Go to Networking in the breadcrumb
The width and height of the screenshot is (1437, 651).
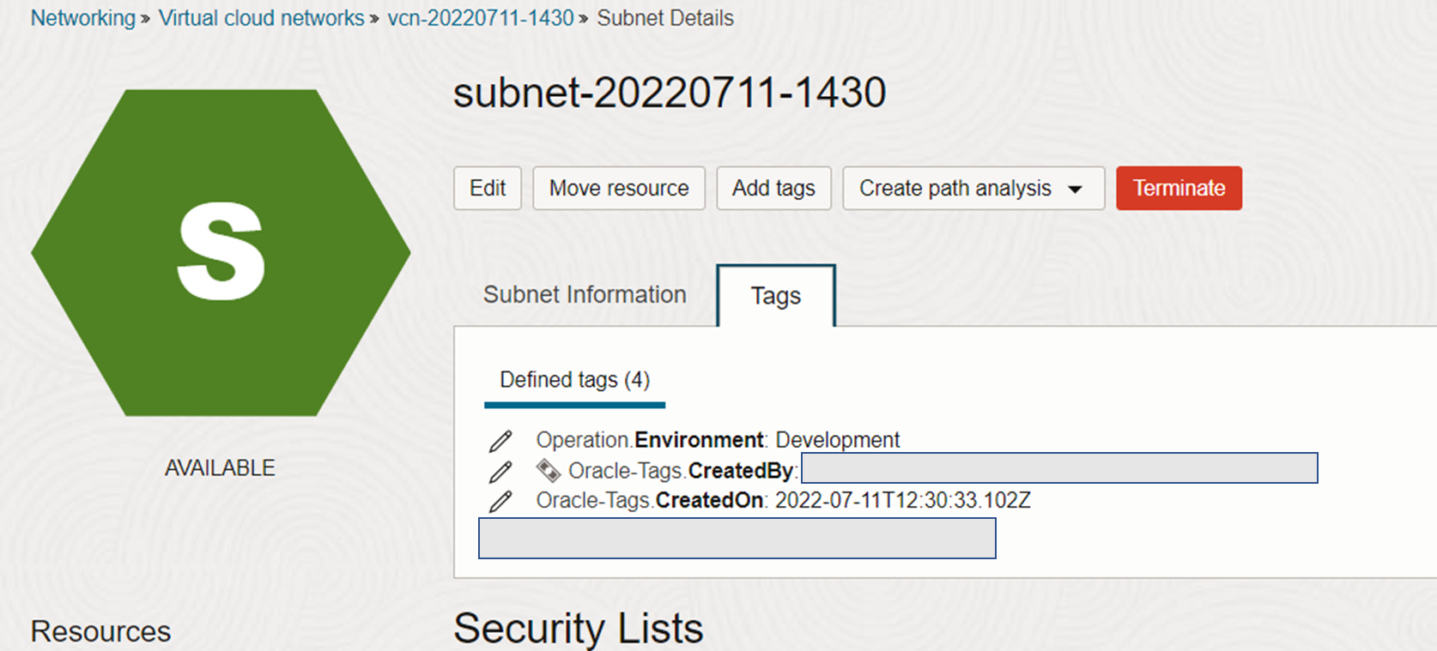(x=83, y=18)
